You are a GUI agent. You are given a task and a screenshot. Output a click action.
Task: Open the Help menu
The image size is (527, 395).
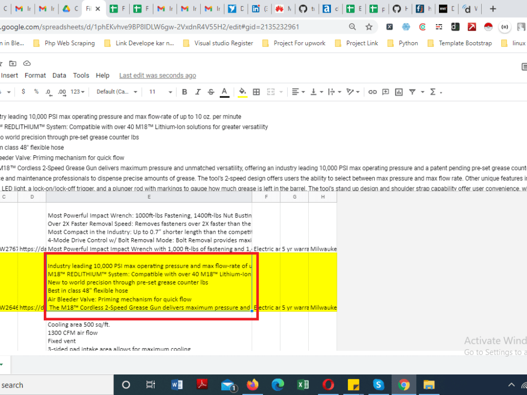pos(103,75)
